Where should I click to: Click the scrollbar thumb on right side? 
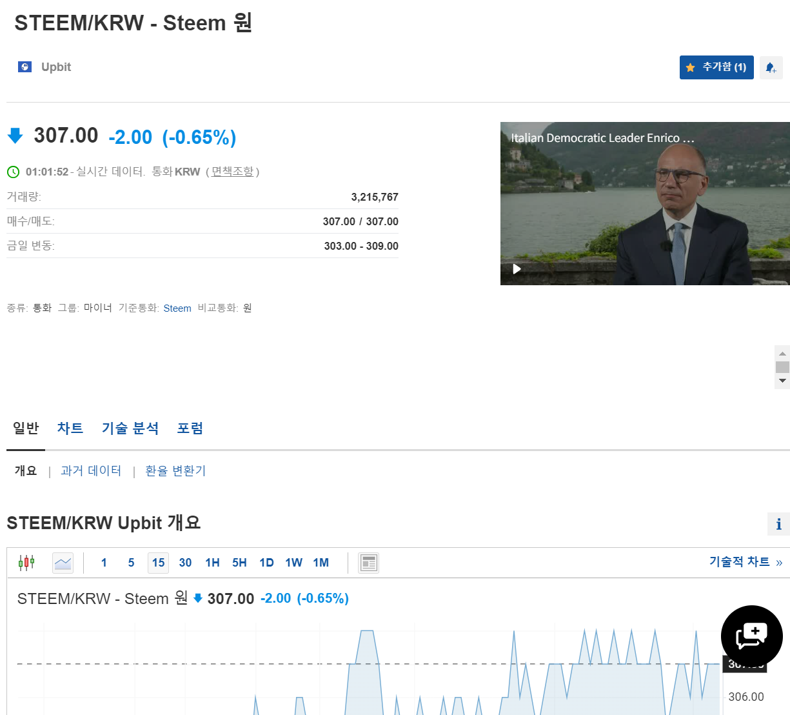782,367
